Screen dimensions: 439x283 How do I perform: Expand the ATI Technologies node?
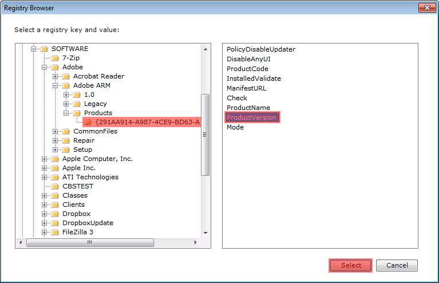coord(44,178)
